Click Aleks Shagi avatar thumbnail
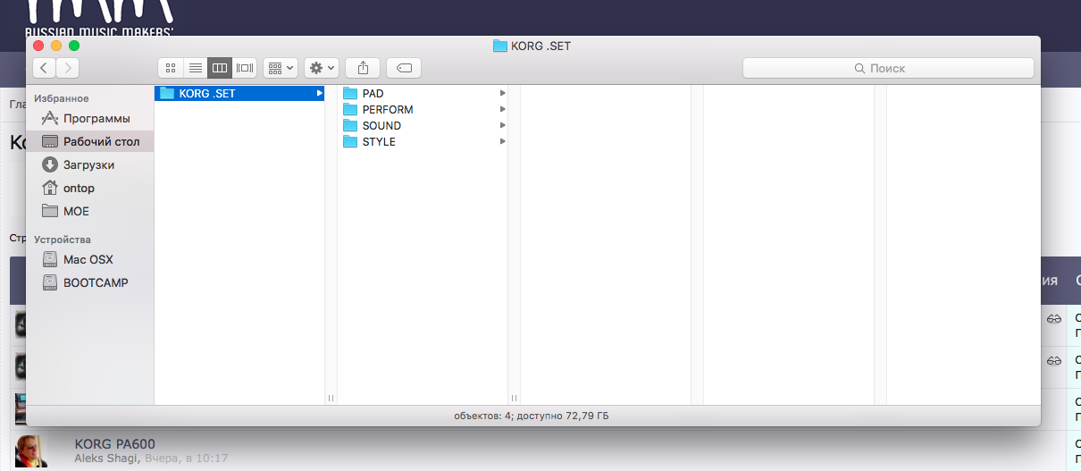The image size is (1081, 471). 32,450
